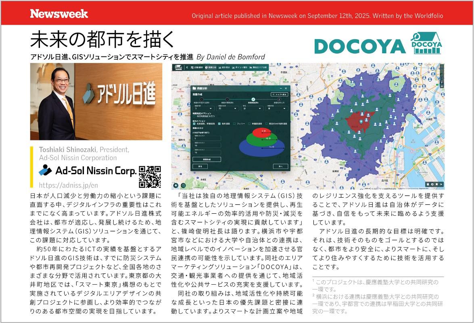
Task: Click the round layer icon at map bottom-left
Action: click(176, 185)
